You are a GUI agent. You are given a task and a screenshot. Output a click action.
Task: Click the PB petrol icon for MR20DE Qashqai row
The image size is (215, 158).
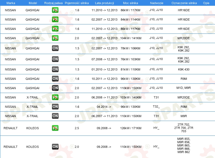coord(55,38)
